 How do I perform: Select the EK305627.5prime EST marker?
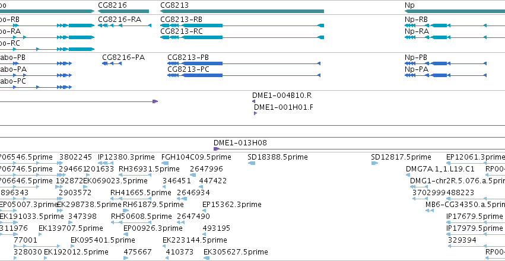(207, 258)
